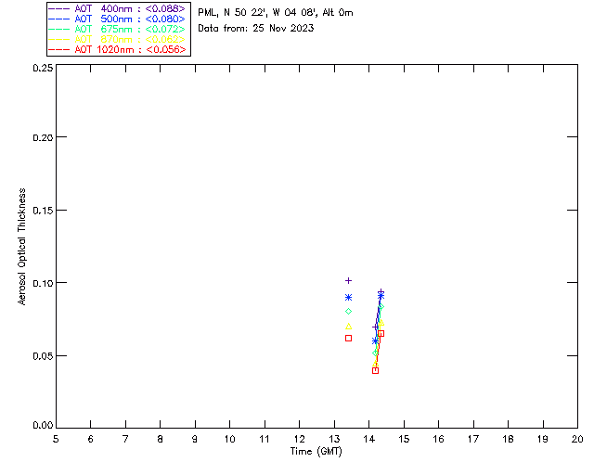Click the purple dashed line sample in the legend
594x475 pixels.
pyautogui.click(x=59, y=8)
